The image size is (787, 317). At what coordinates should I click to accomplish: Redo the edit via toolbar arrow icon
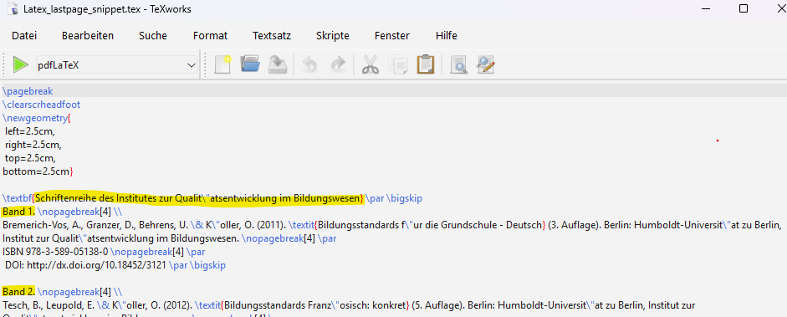(x=338, y=64)
